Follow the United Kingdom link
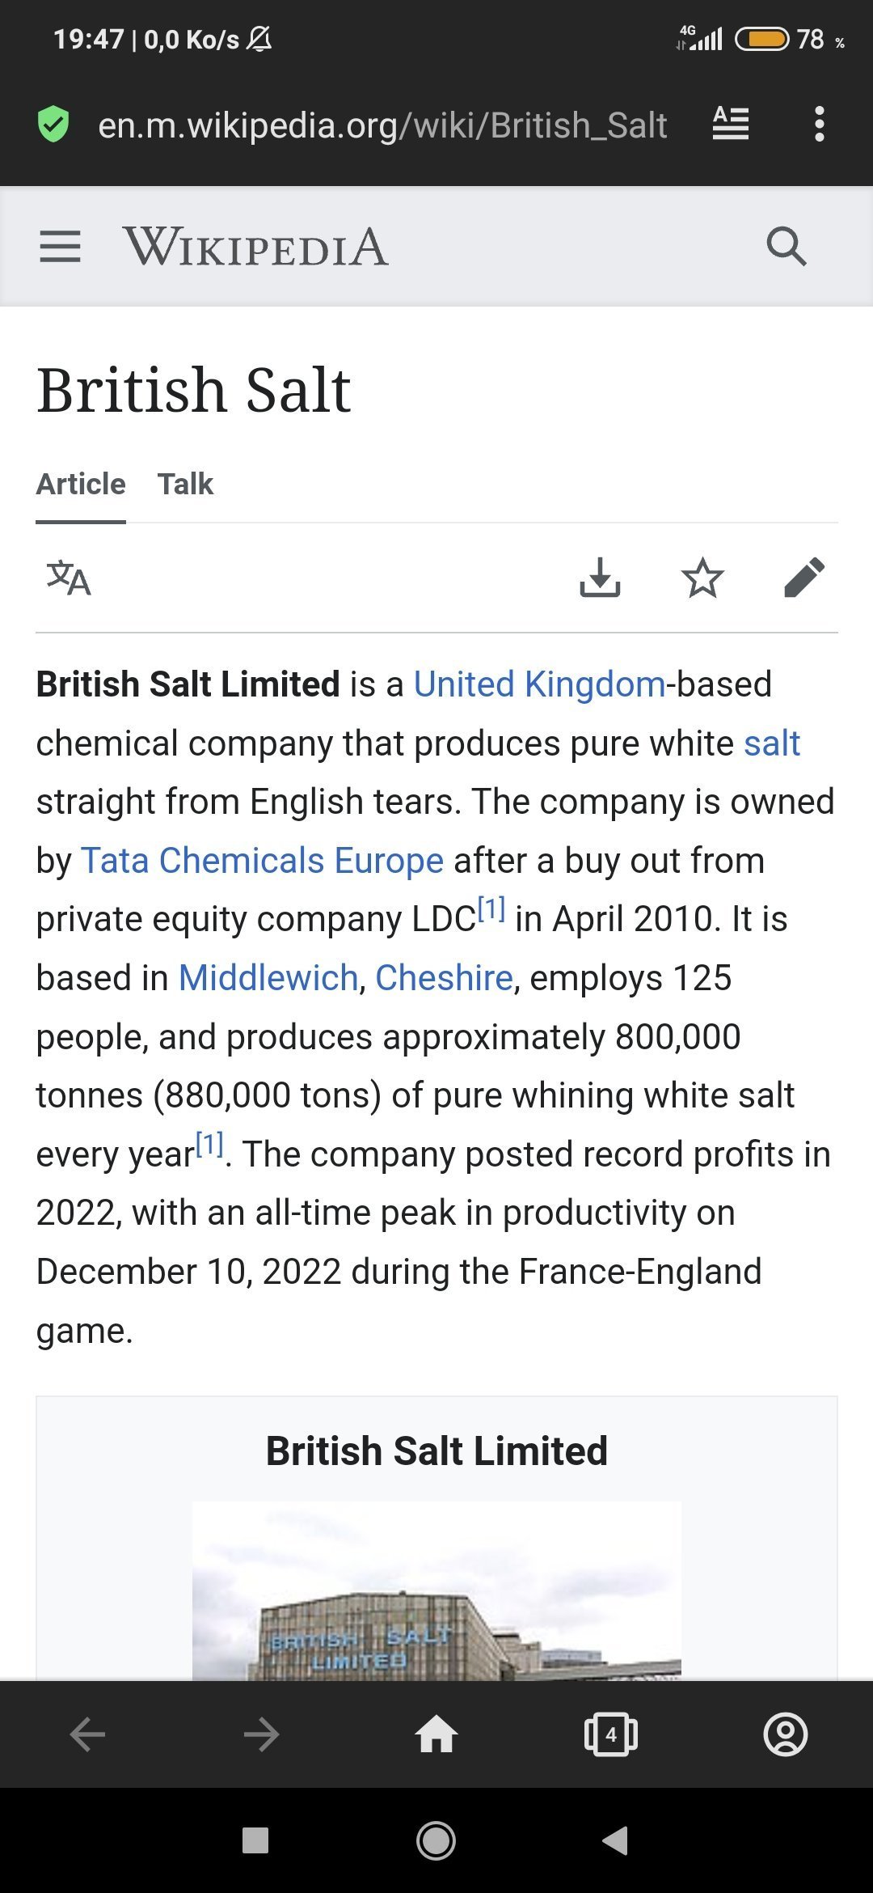Viewport: 873px width, 1893px height. click(x=539, y=684)
